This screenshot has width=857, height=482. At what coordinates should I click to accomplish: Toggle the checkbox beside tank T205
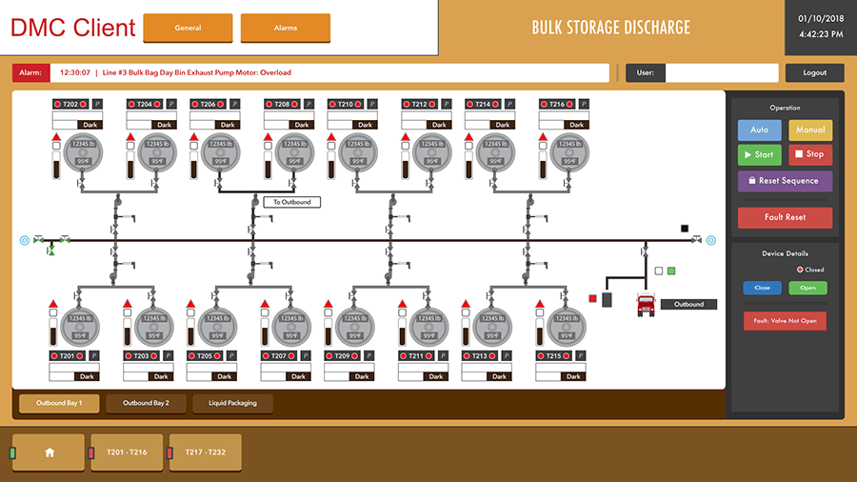(x=190, y=312)
